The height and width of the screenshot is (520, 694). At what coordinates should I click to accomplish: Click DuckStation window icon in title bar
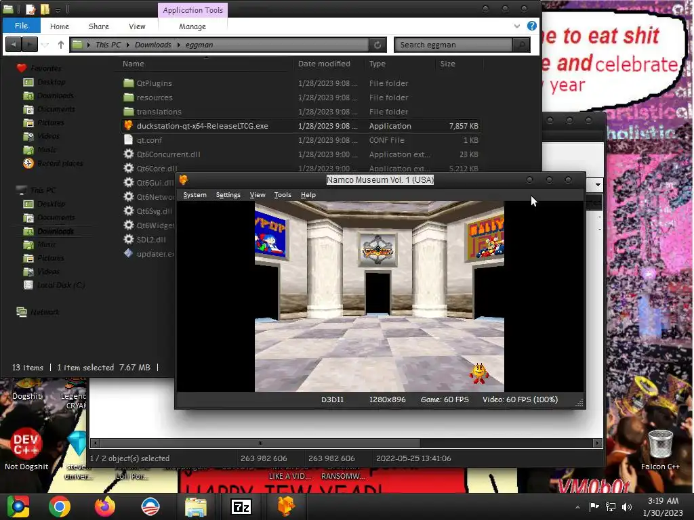point(183,180)
